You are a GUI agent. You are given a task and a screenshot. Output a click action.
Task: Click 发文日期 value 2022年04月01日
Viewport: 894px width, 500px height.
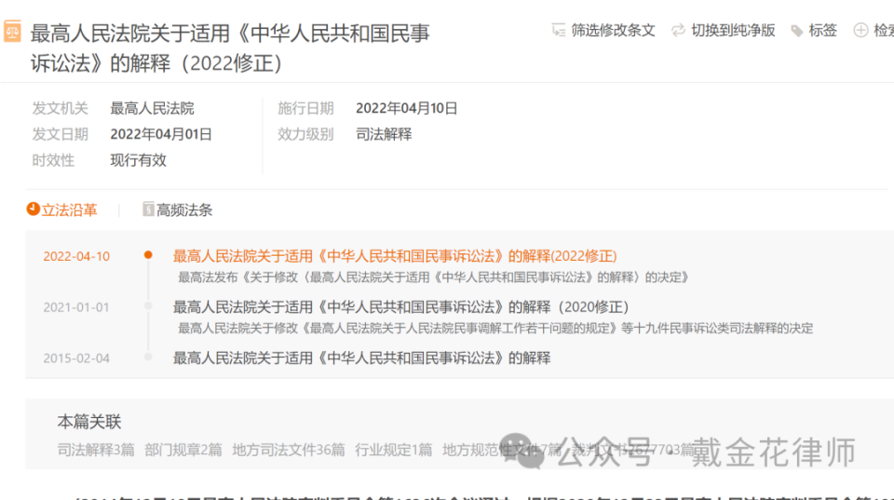pyautogui.click(x=161, y=135)
